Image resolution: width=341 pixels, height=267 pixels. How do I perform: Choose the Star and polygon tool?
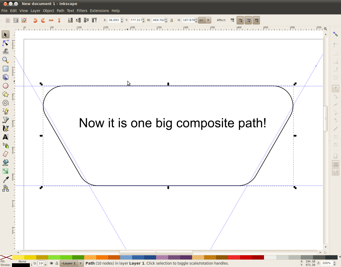pyautogui.click(x=6, y=94)
